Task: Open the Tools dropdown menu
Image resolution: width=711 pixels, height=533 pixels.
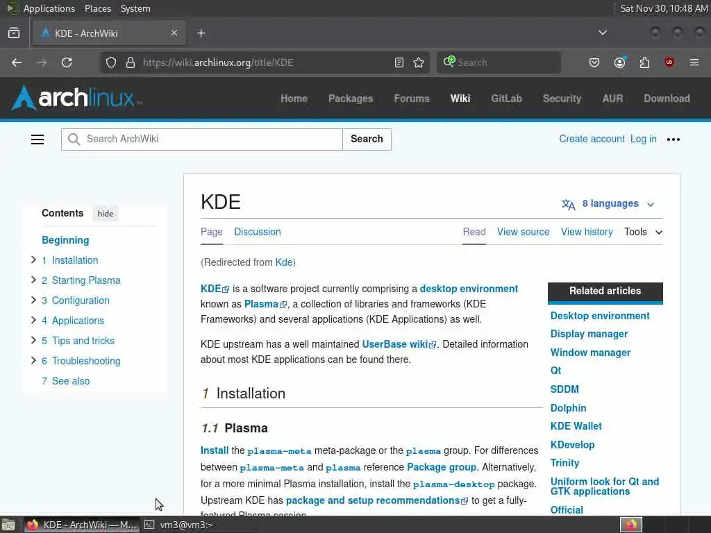Action: click(644, 232)
